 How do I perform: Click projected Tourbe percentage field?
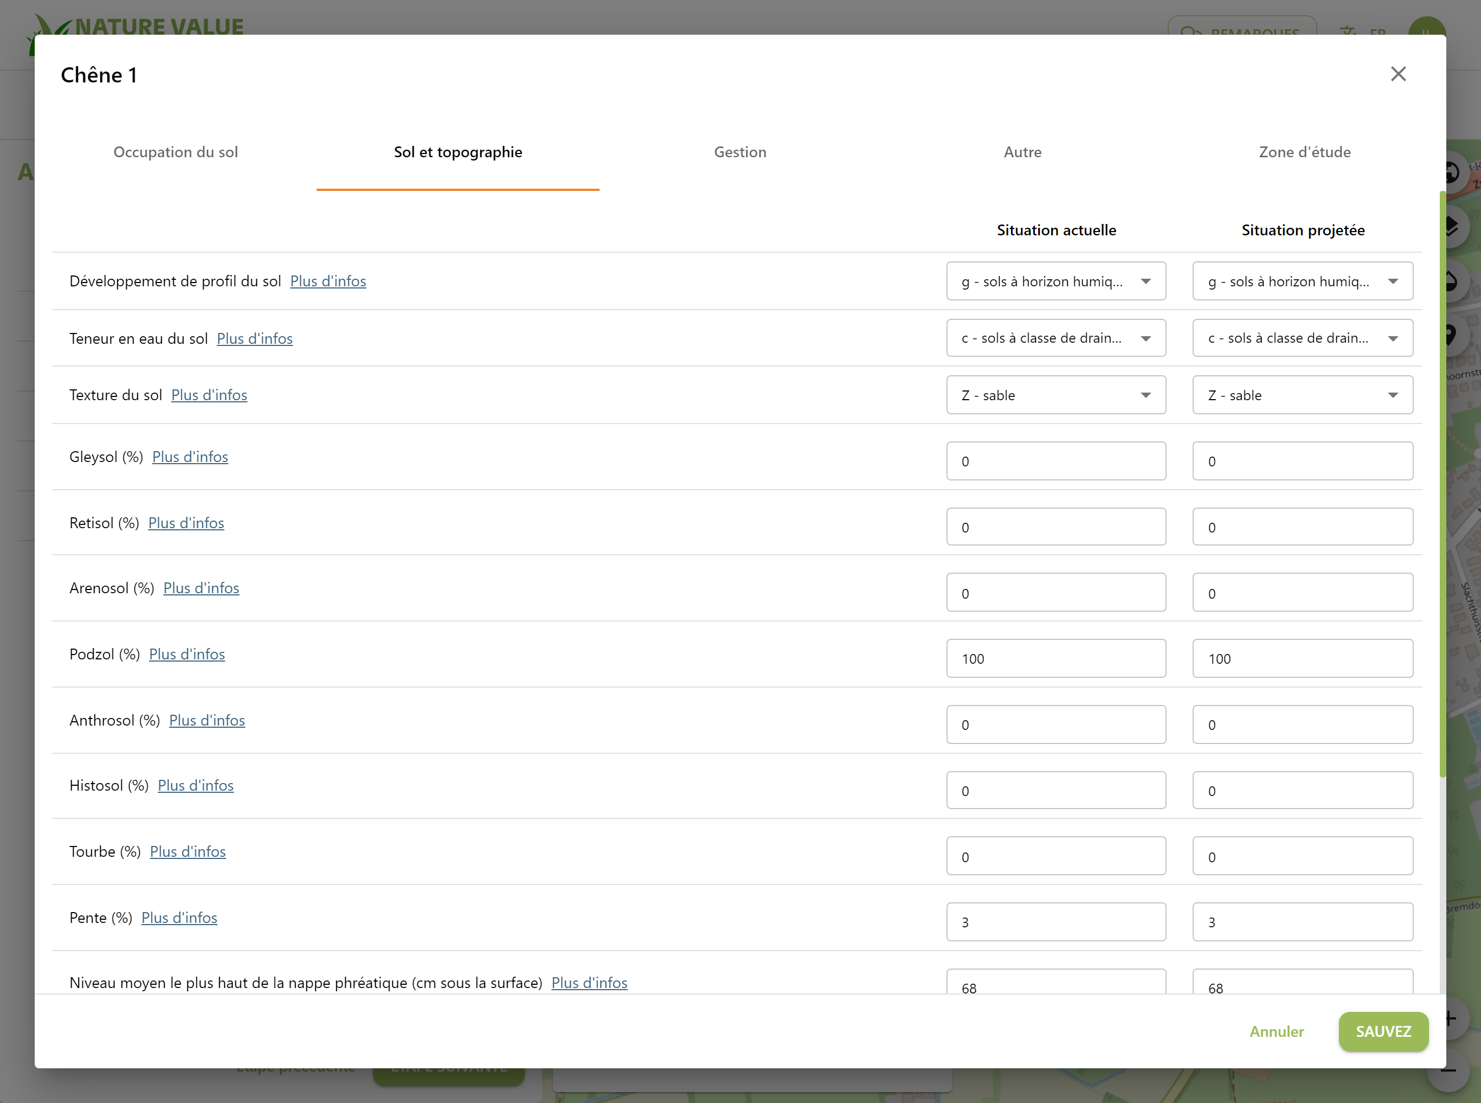pyautogui.click(x=1302, y=857)
